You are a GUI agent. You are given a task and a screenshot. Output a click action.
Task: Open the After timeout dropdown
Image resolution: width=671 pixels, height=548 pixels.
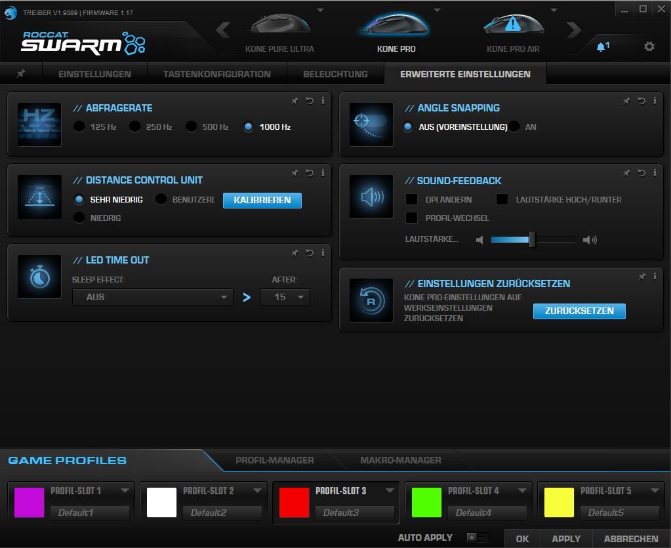(285, 297)
